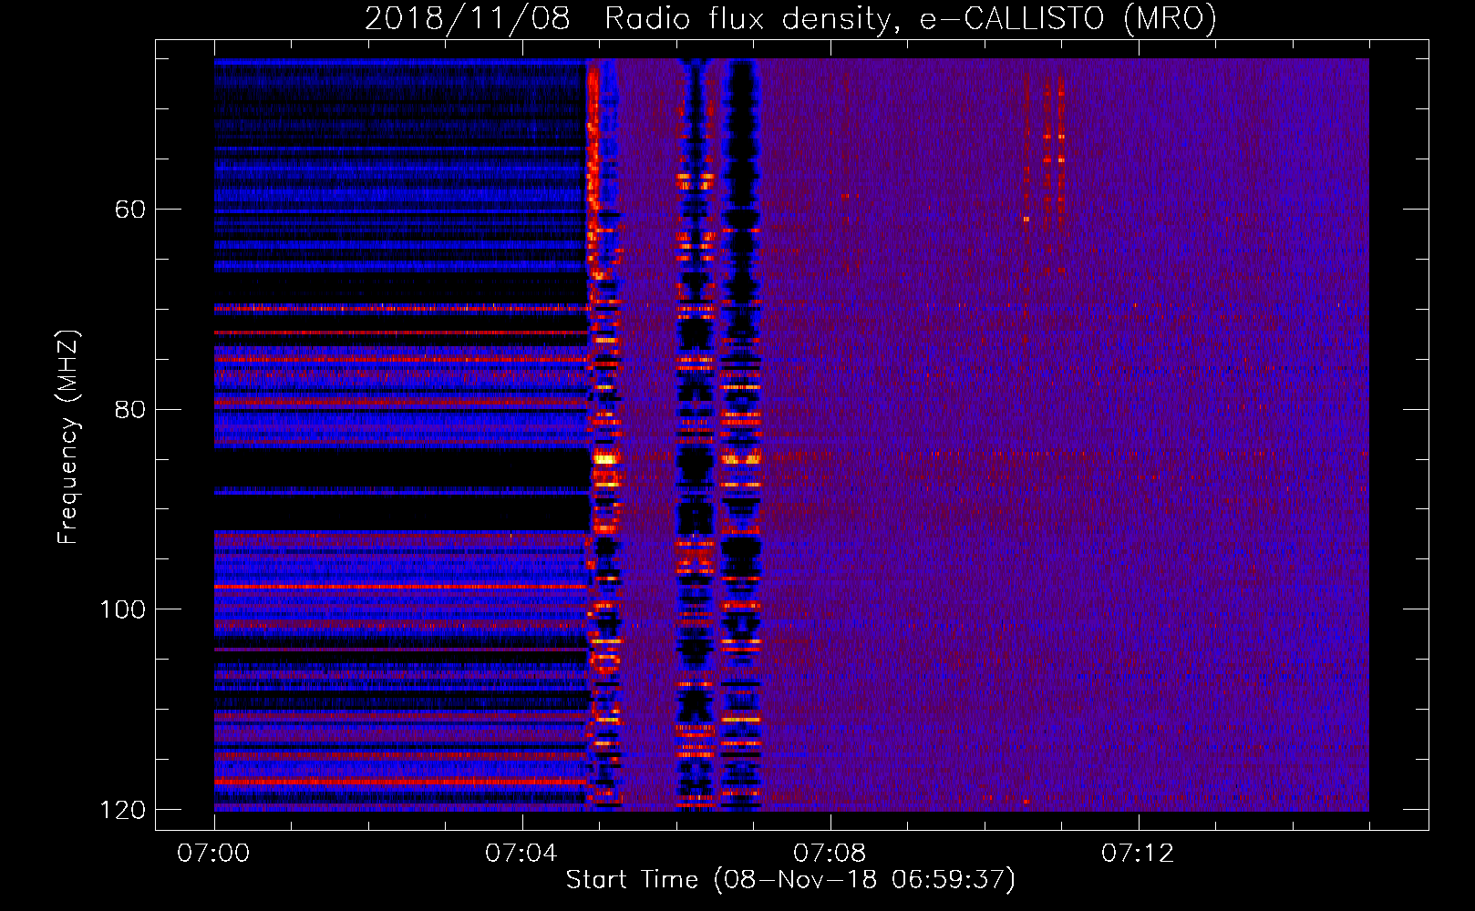The height and width of the screenshot is (911, 1475).
Task: Click the 'Start Time (08-Nov-18 06:59:37)' label
Action: pos(790,880)
